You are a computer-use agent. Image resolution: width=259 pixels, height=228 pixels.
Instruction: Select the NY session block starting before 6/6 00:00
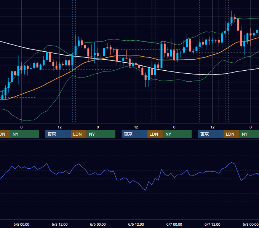coord(101,134)
